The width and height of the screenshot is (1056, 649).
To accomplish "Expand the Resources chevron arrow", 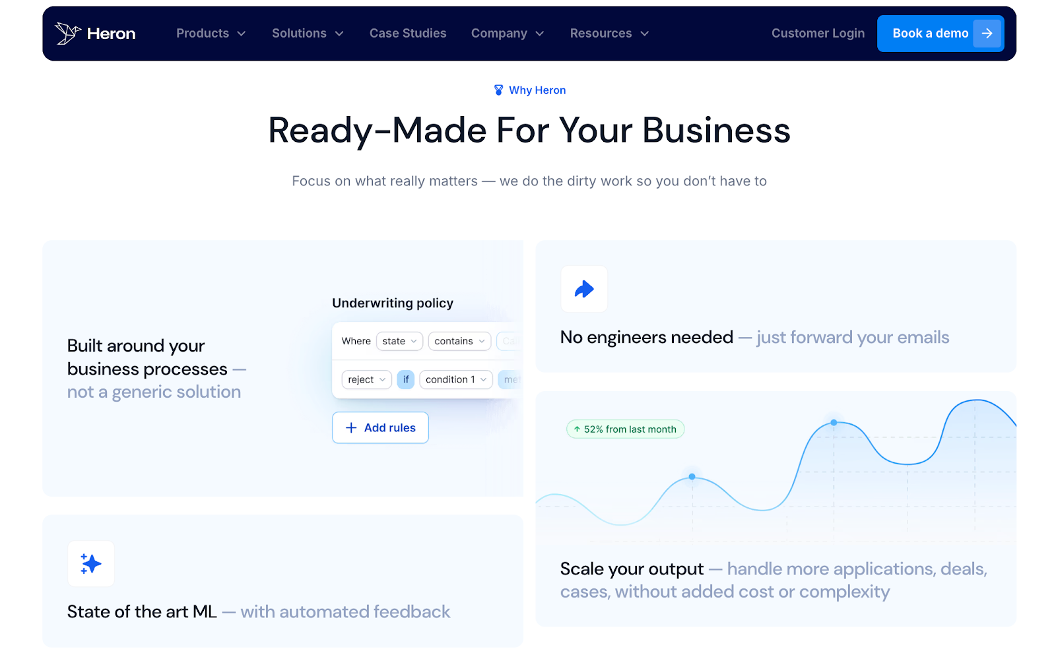I will (x=645, y=34).
